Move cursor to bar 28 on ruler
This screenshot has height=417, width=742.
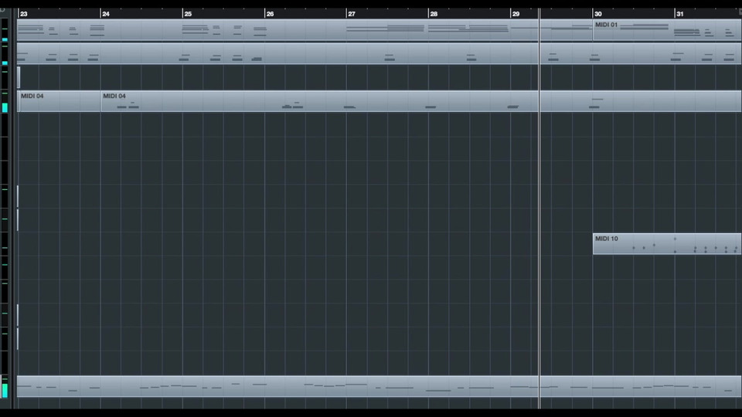point(434,14)
